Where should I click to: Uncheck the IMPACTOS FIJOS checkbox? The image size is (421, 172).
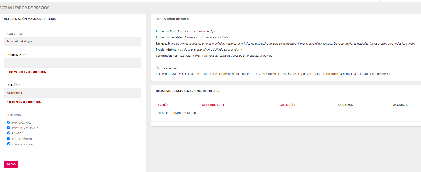tap(9, 122)
